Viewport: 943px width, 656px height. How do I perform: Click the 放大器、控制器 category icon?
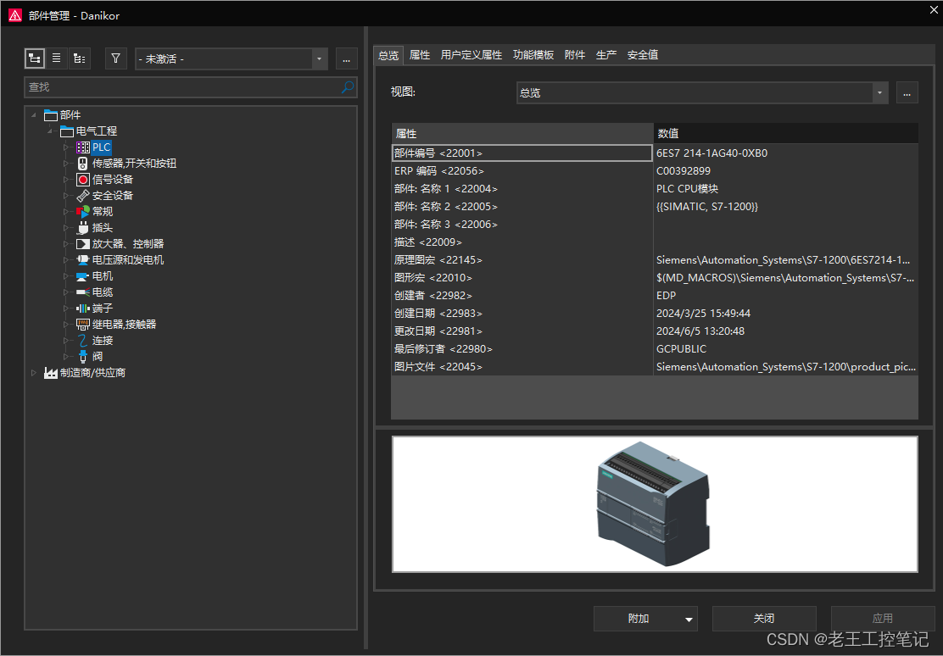pos(83,244)
